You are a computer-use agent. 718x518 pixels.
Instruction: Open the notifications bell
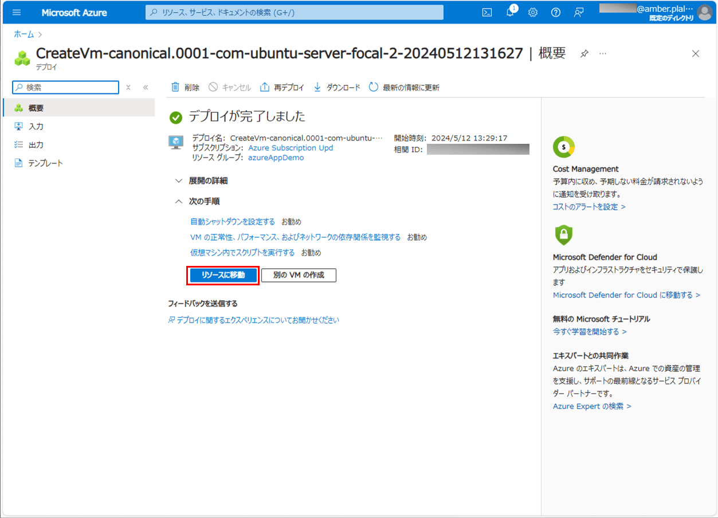(x=510, y=13)
